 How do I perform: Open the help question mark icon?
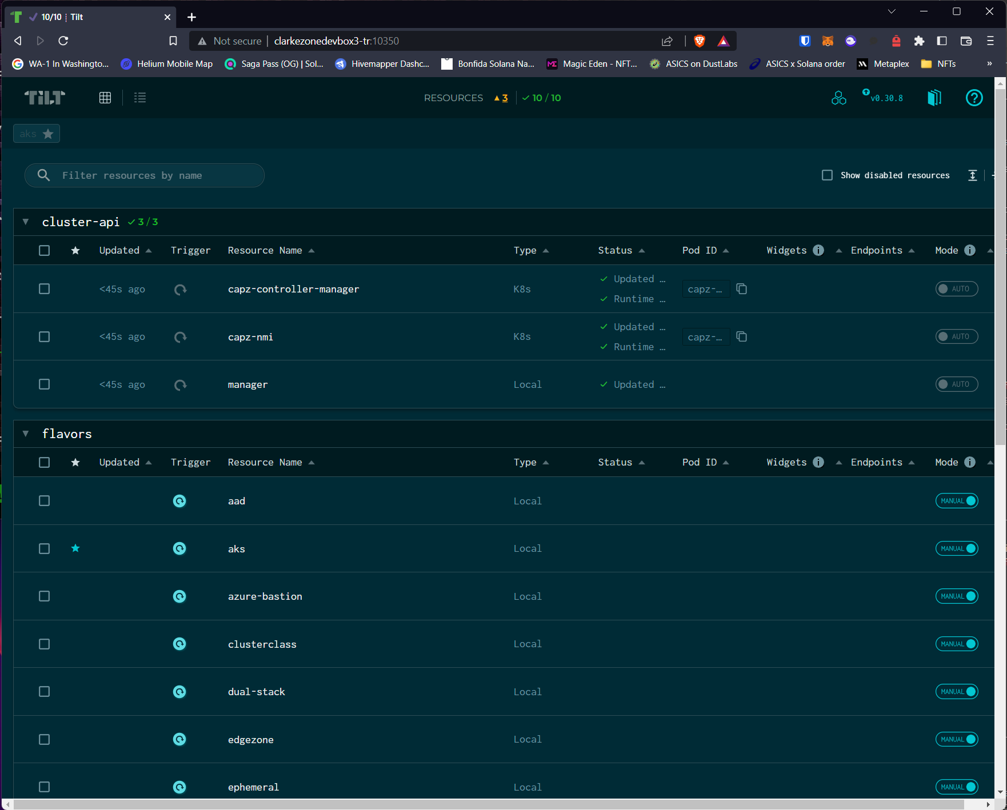point(974,98)
